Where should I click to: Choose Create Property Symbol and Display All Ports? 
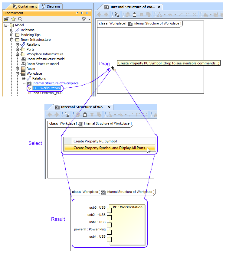pyautogui.click(x=109, y=148)
